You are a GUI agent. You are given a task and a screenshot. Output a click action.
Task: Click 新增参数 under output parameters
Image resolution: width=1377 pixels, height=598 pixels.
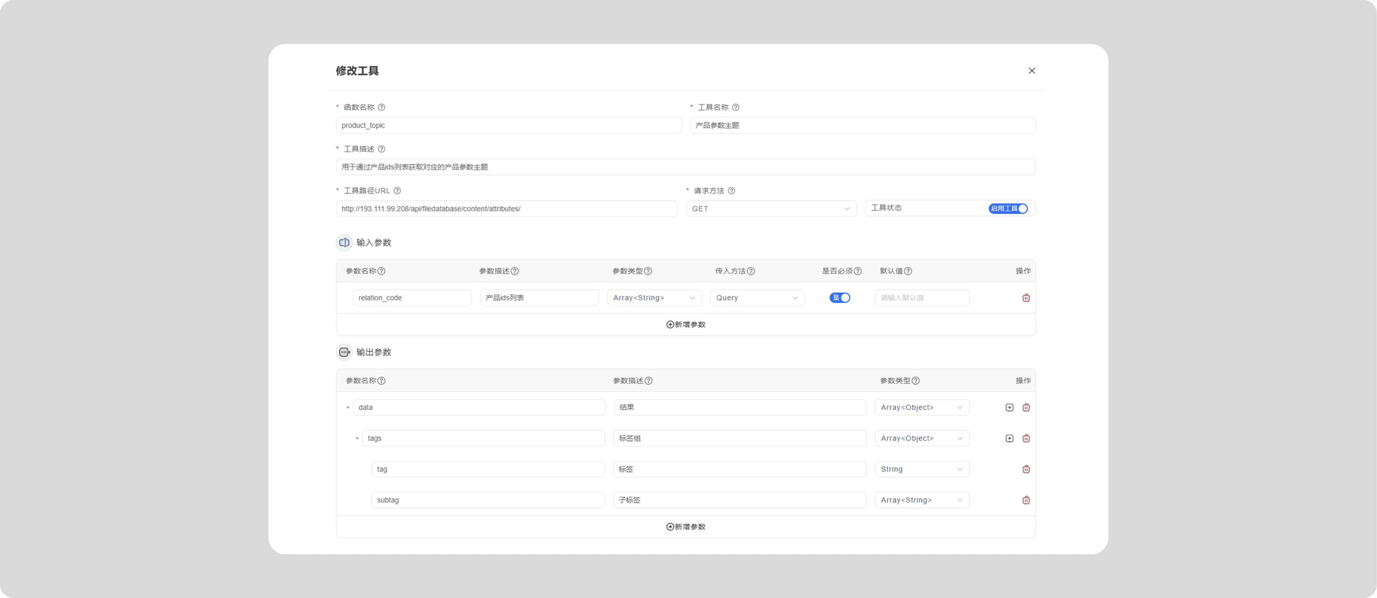tap(686, 527)
